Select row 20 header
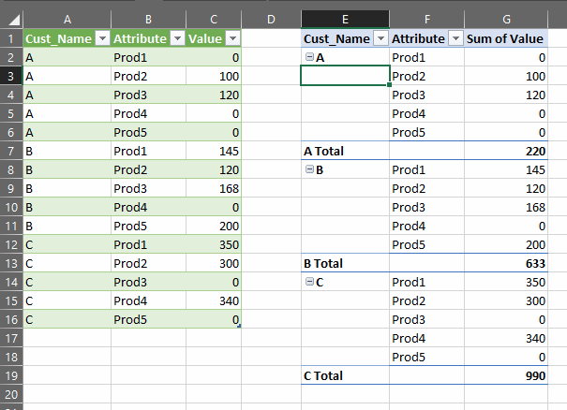The image size is (567, 410). coord(11,394)
